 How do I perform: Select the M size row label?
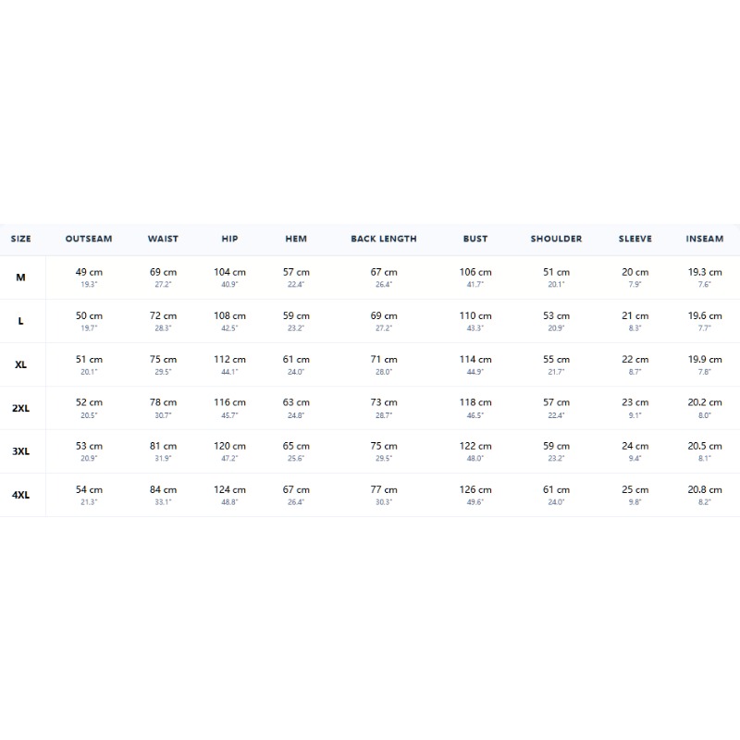point(20,277)
